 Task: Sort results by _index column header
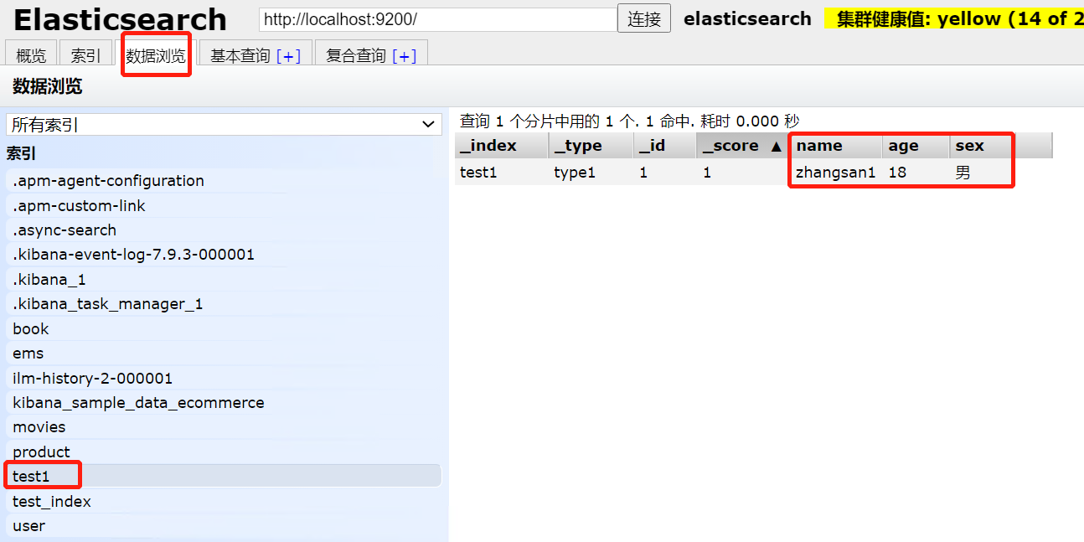point(501,146)
